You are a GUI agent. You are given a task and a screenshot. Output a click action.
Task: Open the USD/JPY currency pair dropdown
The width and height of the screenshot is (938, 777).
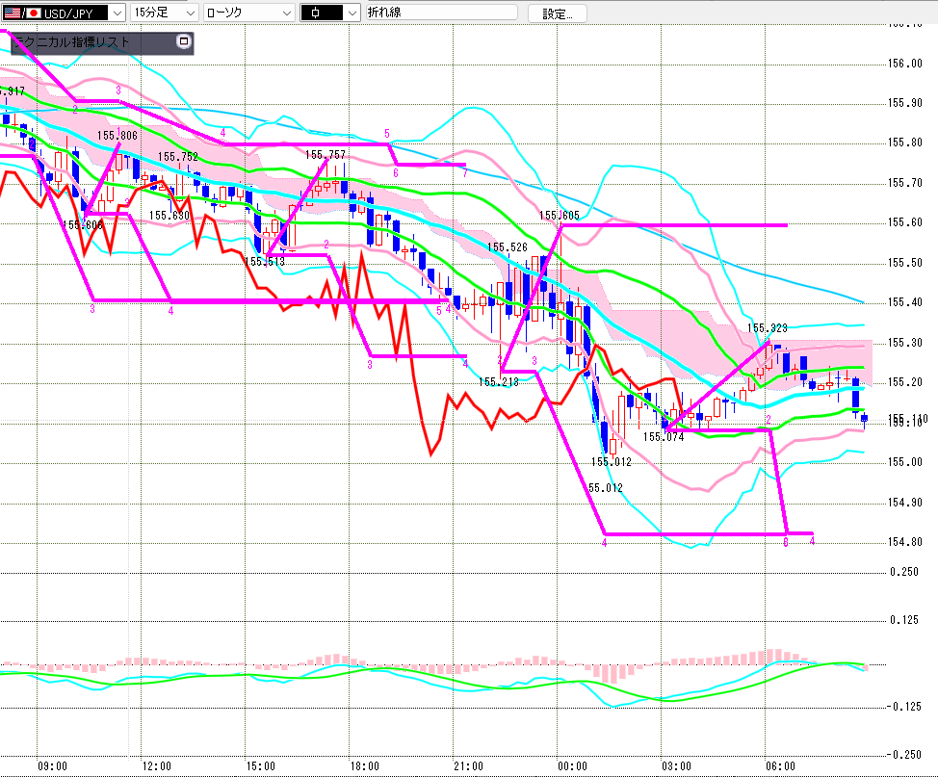coord(116,13)
